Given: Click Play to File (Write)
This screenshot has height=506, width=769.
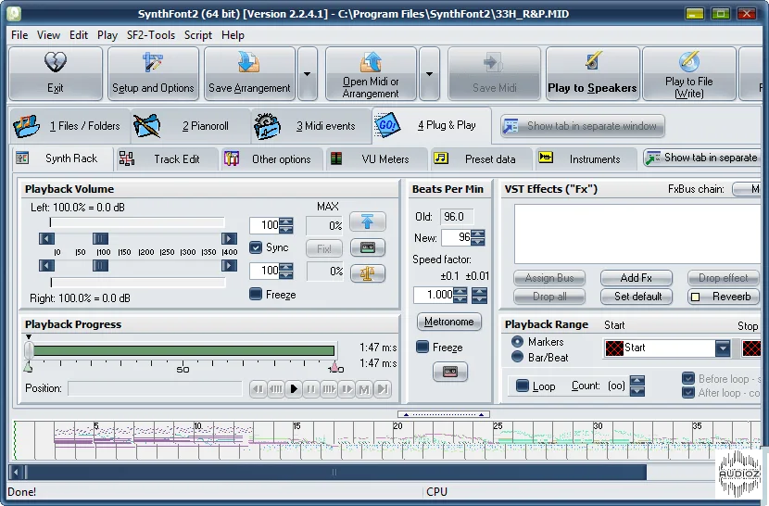Looking at the screenshot, I should (689, 73).
